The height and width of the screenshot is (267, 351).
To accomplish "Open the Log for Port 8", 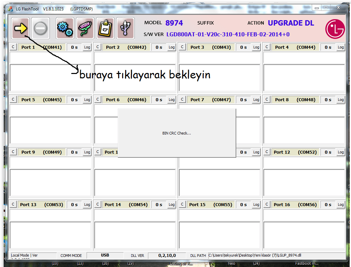I will pos(341,100).
